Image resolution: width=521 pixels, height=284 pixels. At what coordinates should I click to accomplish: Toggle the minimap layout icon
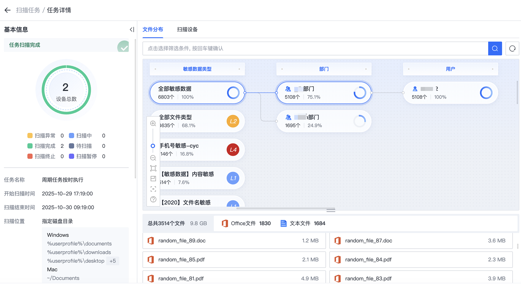click(x=153, y=179)
